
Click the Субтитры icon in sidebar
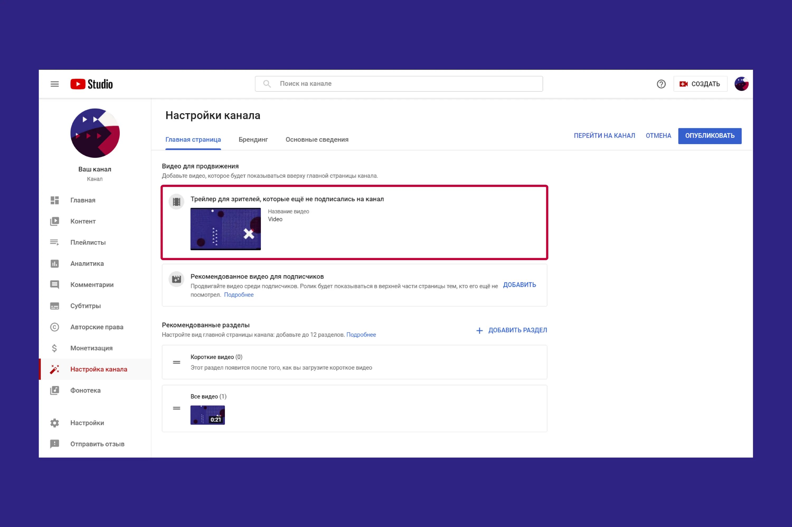point(55,306)
